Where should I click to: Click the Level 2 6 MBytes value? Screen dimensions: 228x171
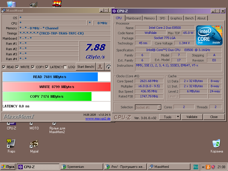194,91
